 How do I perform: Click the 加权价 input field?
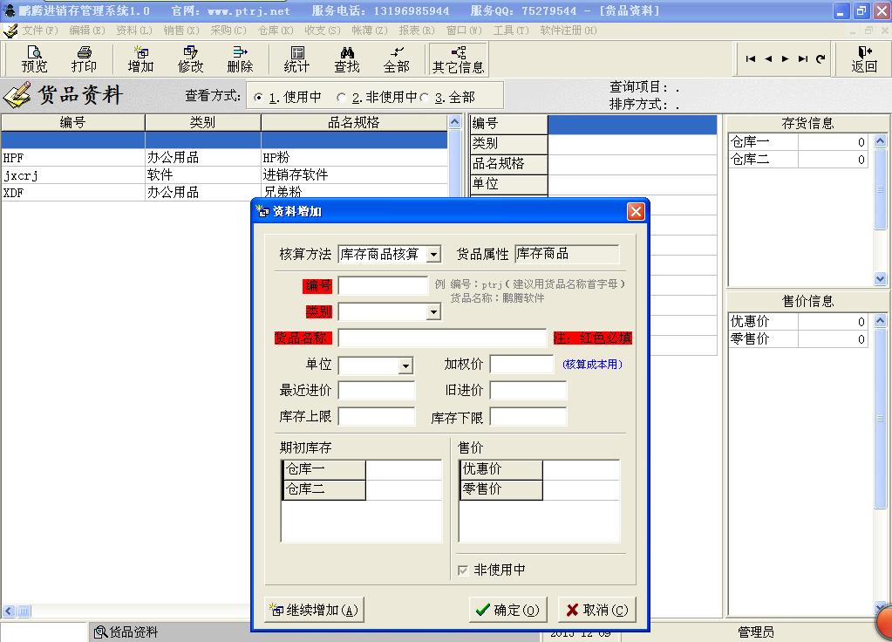pyautogui.click(x=521, y=365)
